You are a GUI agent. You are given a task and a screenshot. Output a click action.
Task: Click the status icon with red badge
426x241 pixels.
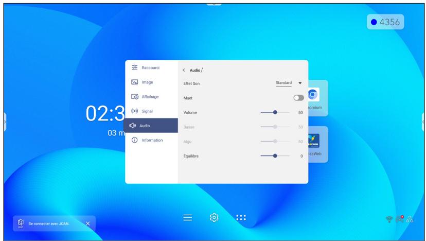[400, 219]
